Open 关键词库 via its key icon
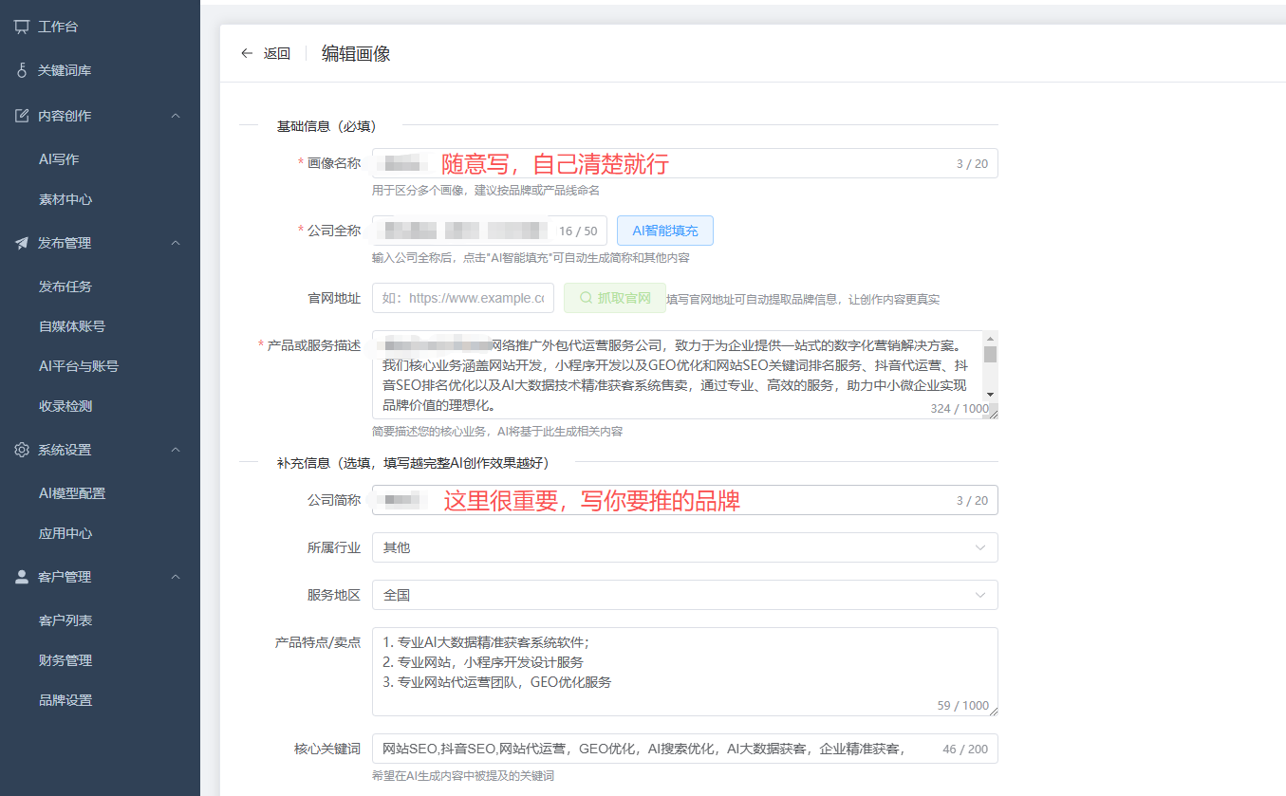This screenshot has height=796, width=1286. (x=23, y=70)
